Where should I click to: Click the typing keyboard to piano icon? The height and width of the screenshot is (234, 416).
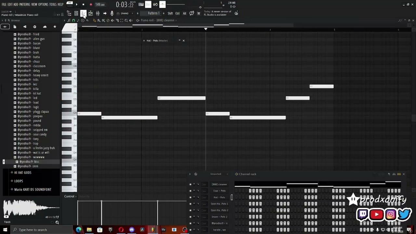coord(141,5)
